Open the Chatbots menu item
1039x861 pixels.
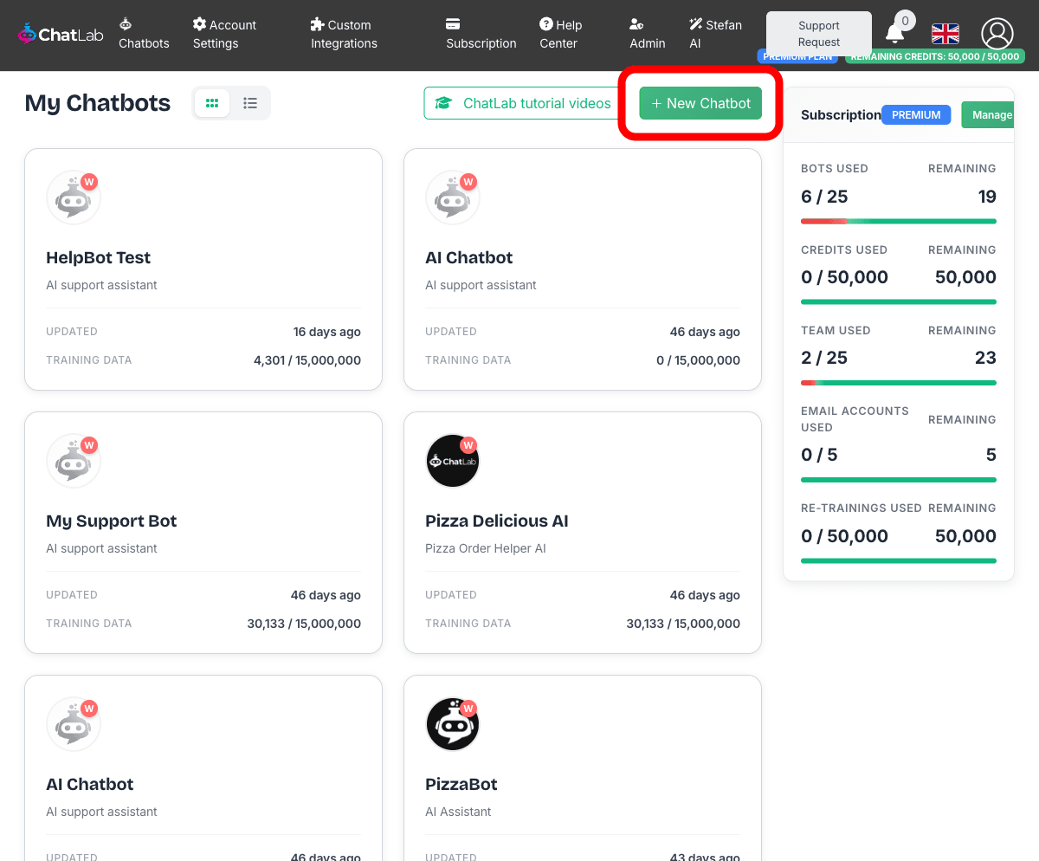144,35
